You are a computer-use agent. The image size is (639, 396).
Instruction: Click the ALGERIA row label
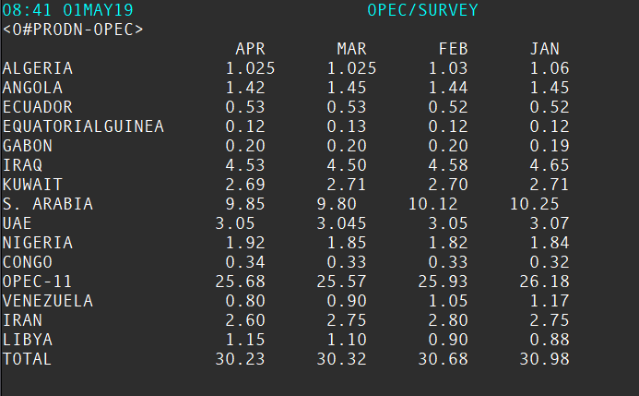point(38,68)
